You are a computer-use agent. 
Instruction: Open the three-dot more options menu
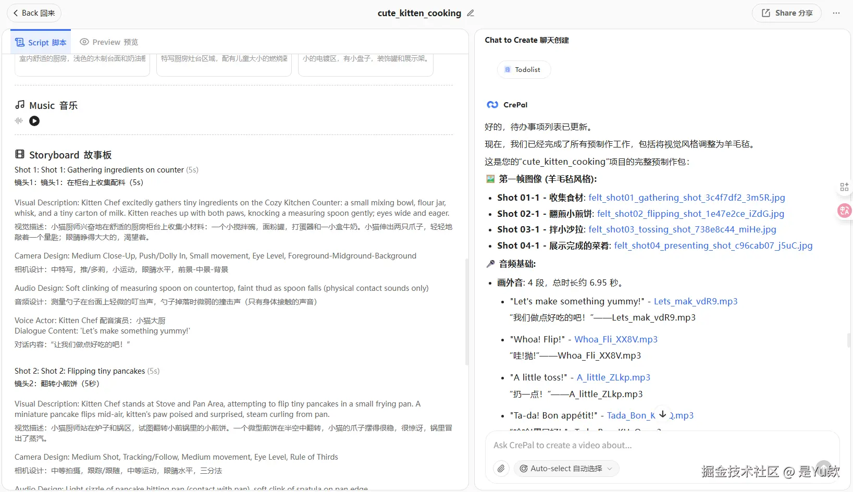836,13
